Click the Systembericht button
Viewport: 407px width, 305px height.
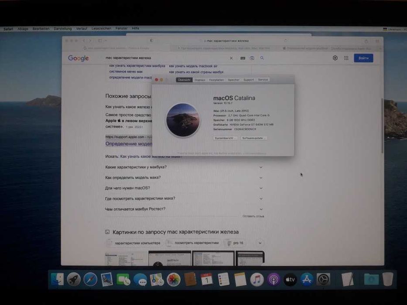pos(225,138)
